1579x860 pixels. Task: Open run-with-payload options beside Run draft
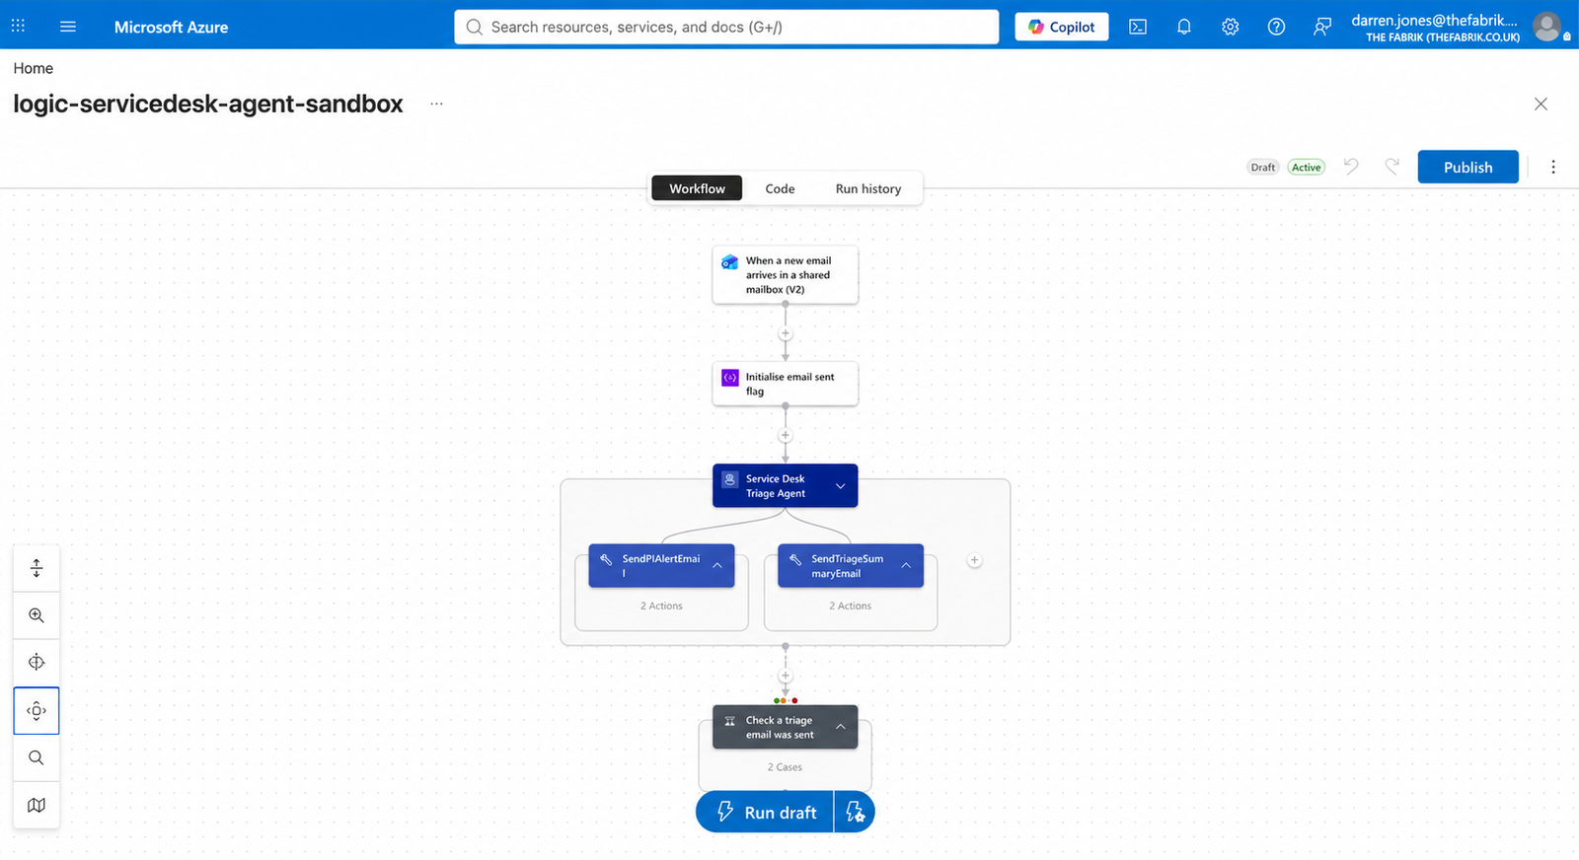point(855,812)
